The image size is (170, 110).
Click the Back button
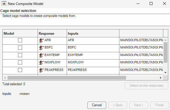pyautogui.click(x=118, y=105)
